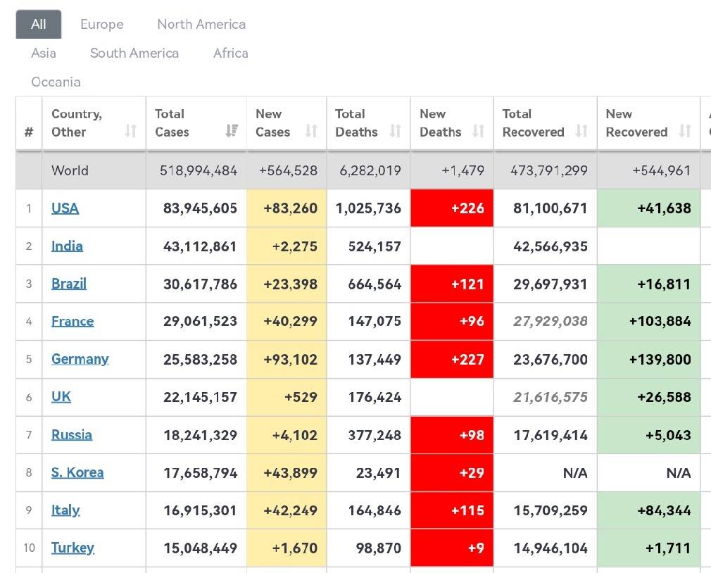
Task: Click USA red New Deaths cell
Action: (x=451, y=208)
